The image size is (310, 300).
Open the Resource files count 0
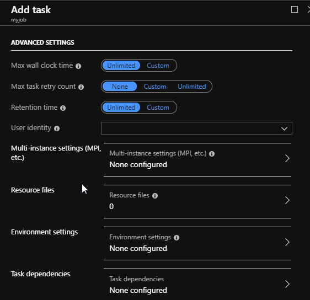pyautogui.click(x=111, y=206)
